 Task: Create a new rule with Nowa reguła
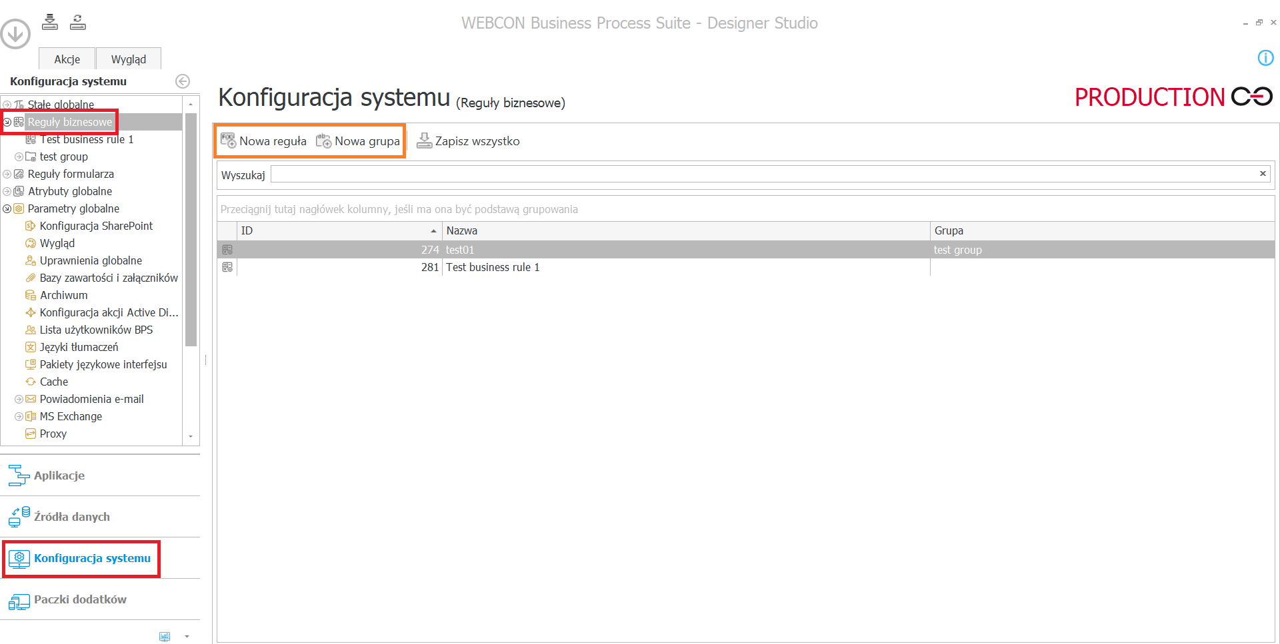tap(263, 141)
